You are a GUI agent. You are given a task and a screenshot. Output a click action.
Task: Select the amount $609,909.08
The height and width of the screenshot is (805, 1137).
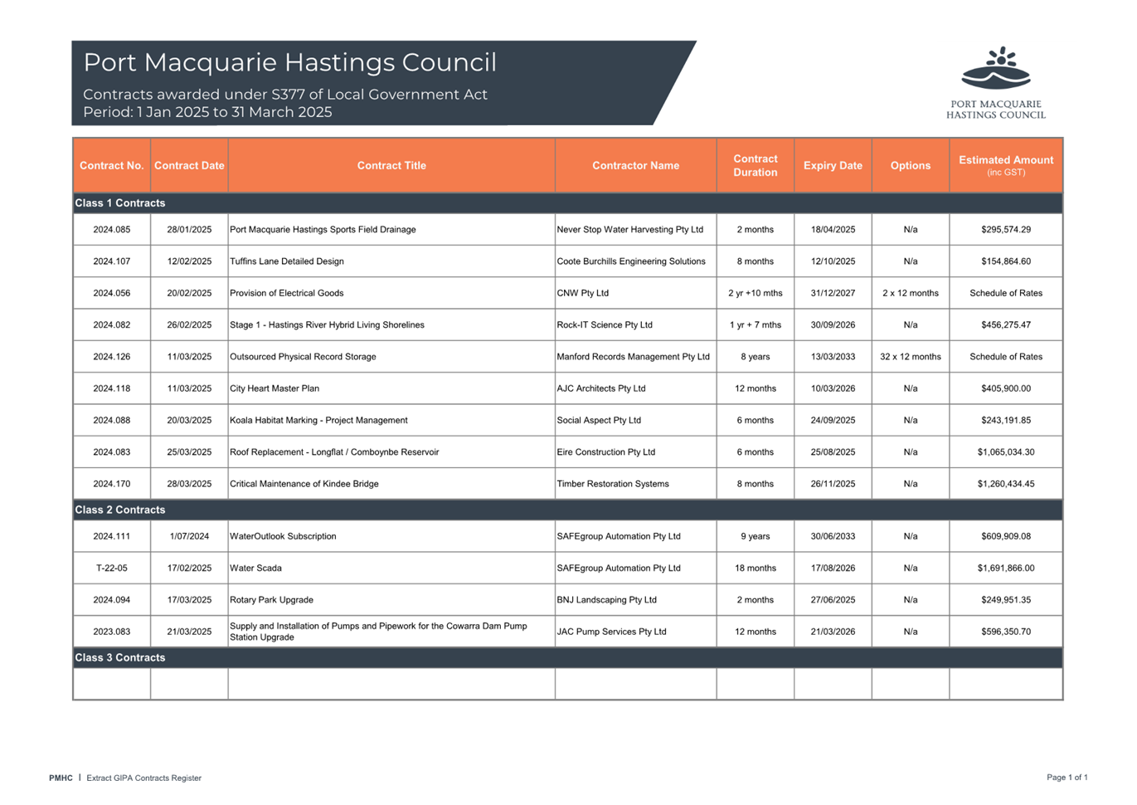(1006, 537)
